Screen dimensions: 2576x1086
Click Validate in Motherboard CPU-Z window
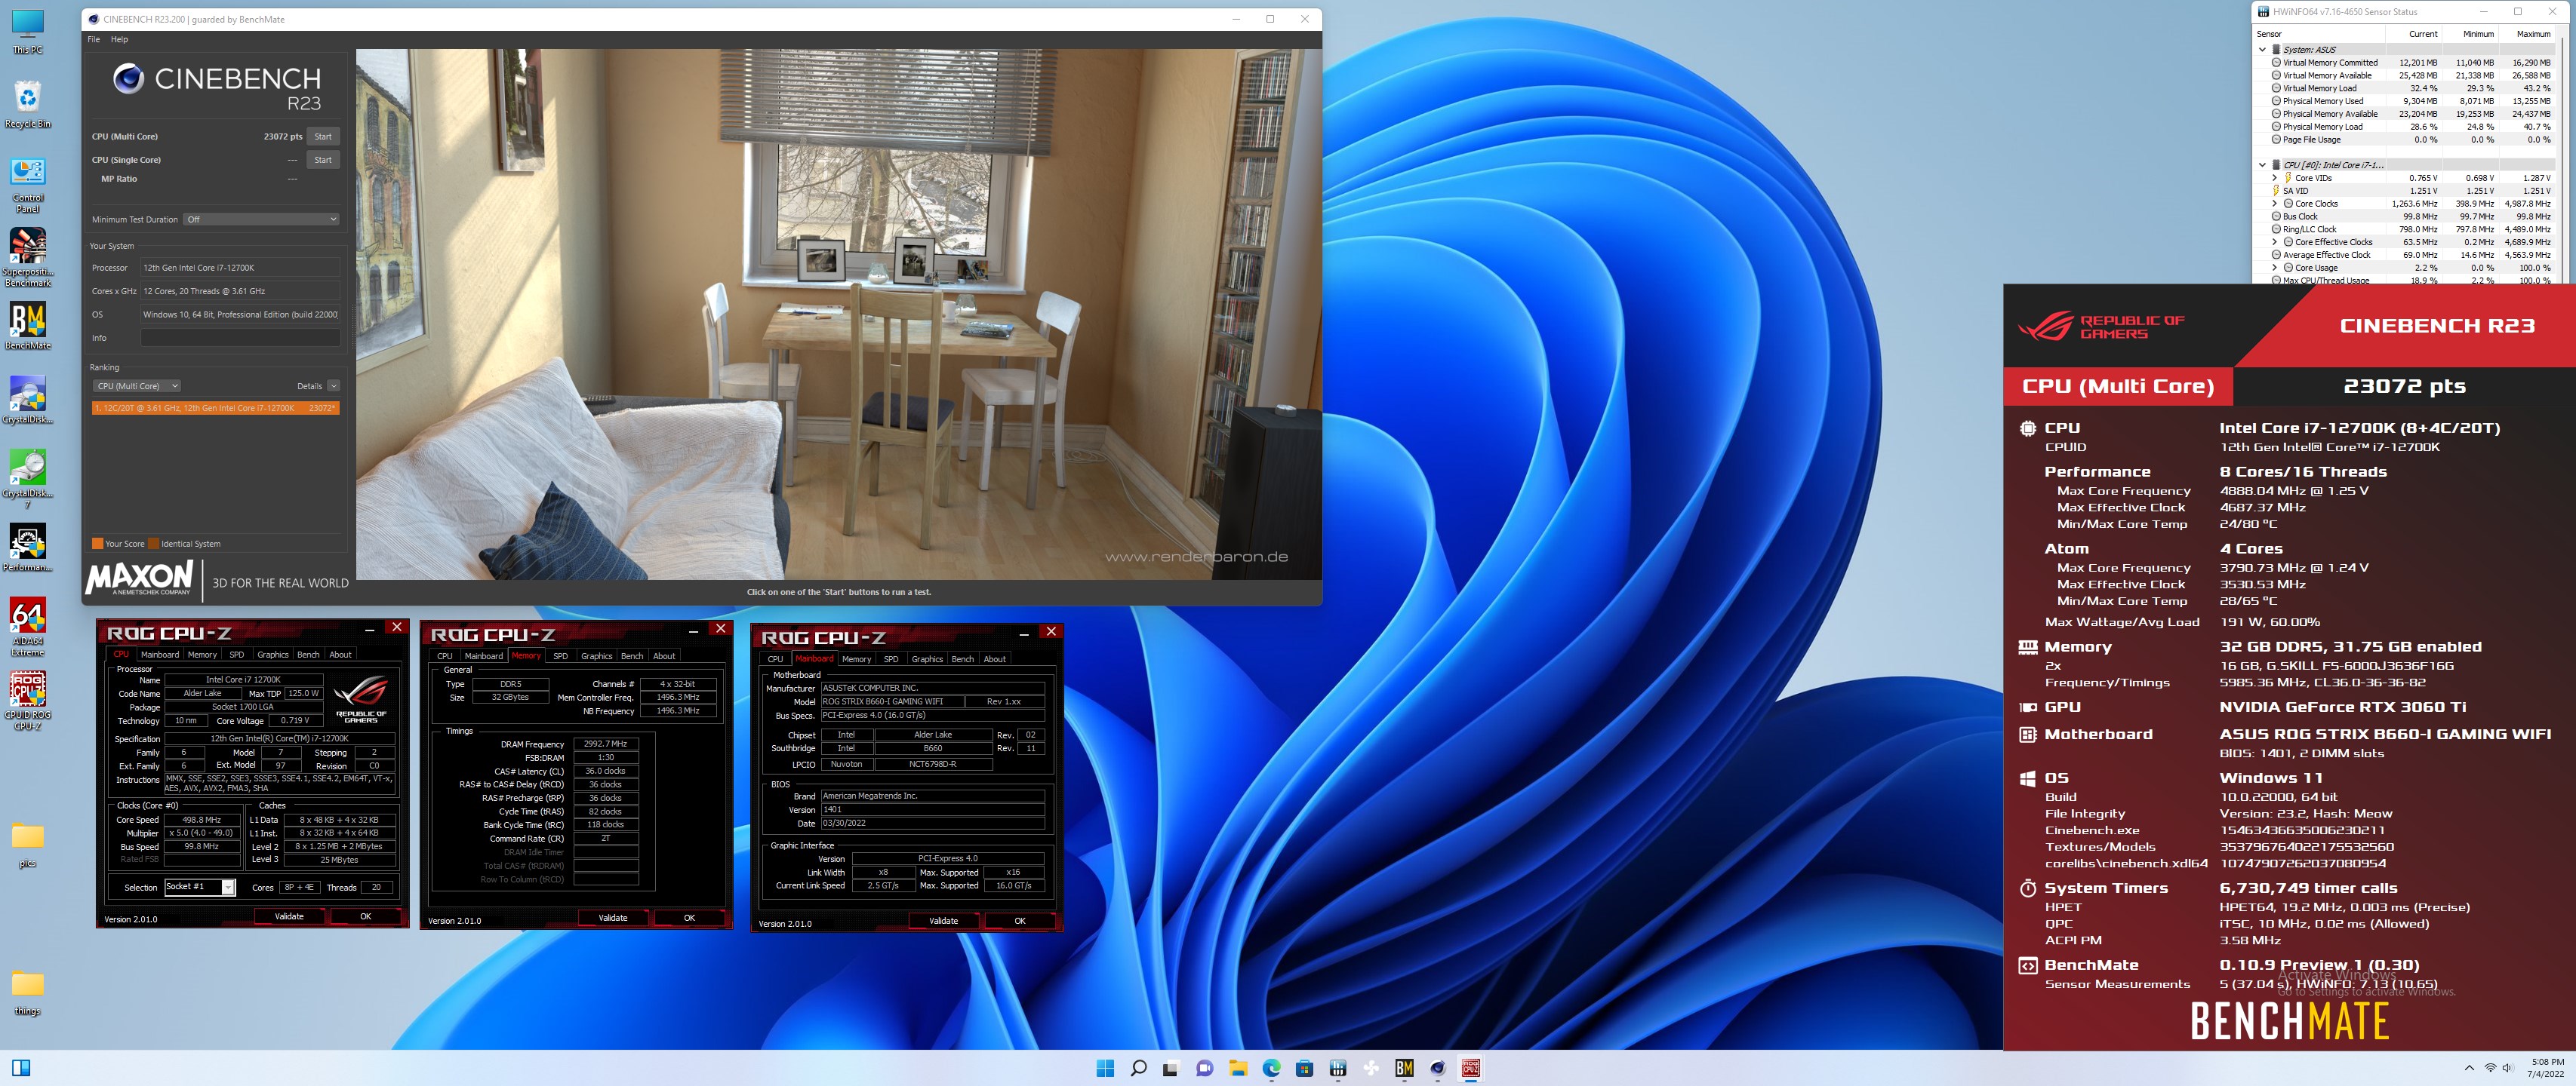coord(943,921)
